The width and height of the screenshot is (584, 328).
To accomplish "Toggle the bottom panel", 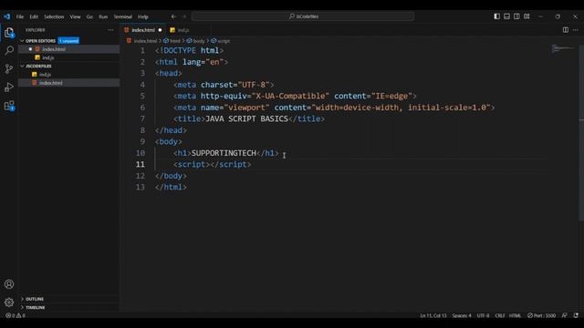I will point(507,16).
